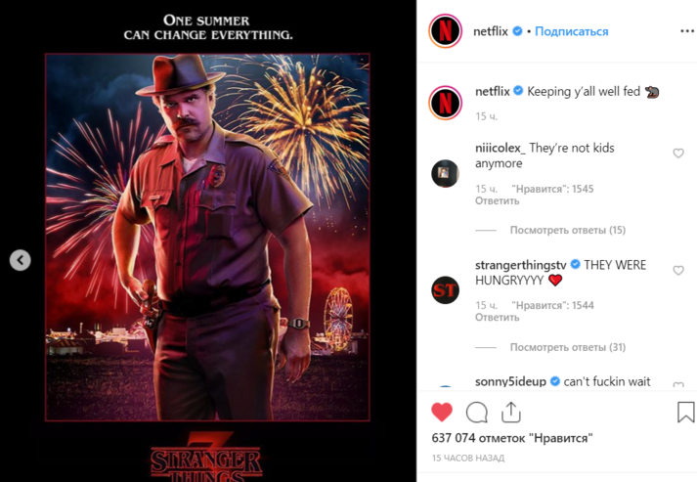The image size is (697, 482).
Task: Click Netflix avatar beside the caption
Action: coord(445,102)
